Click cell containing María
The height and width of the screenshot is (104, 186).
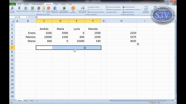[x=60, y=29]
